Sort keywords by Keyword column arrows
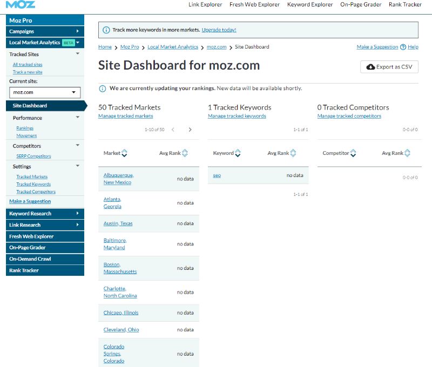The height and width of the screenshot is (367, 432). click(x=238, y=153)
